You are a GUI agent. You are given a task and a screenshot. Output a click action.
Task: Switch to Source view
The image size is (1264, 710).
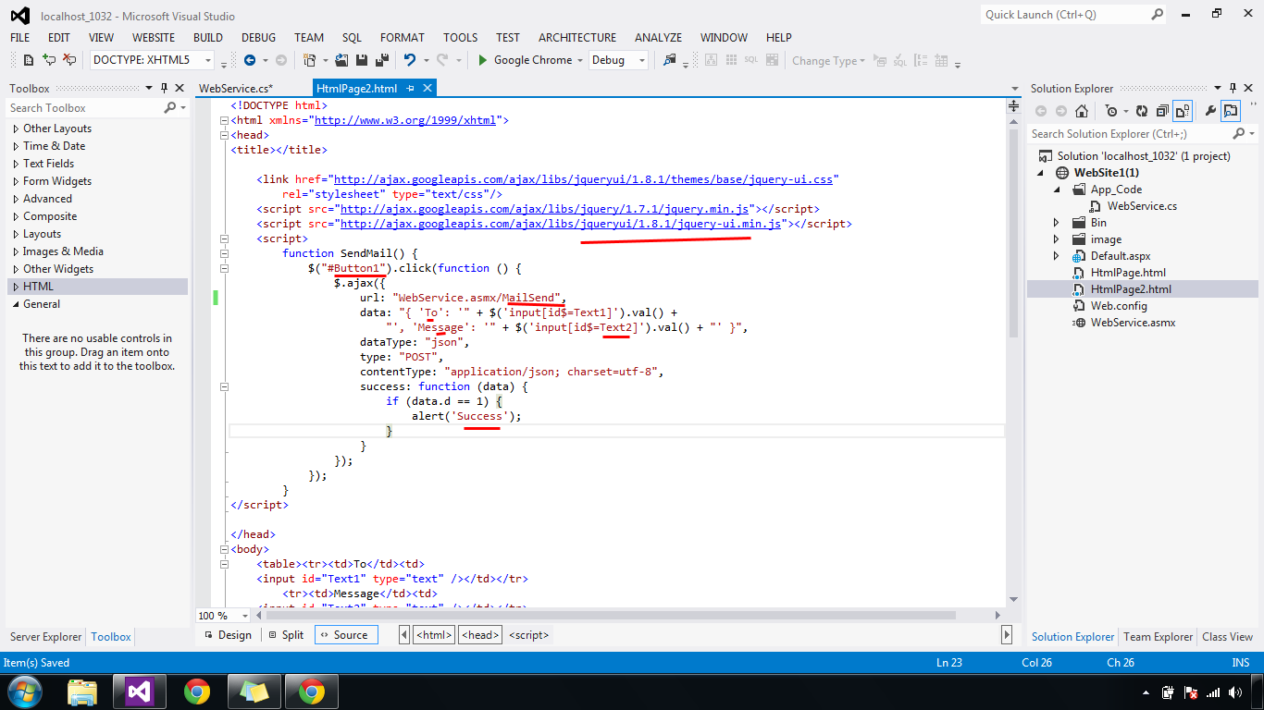(x=346, y=635)
